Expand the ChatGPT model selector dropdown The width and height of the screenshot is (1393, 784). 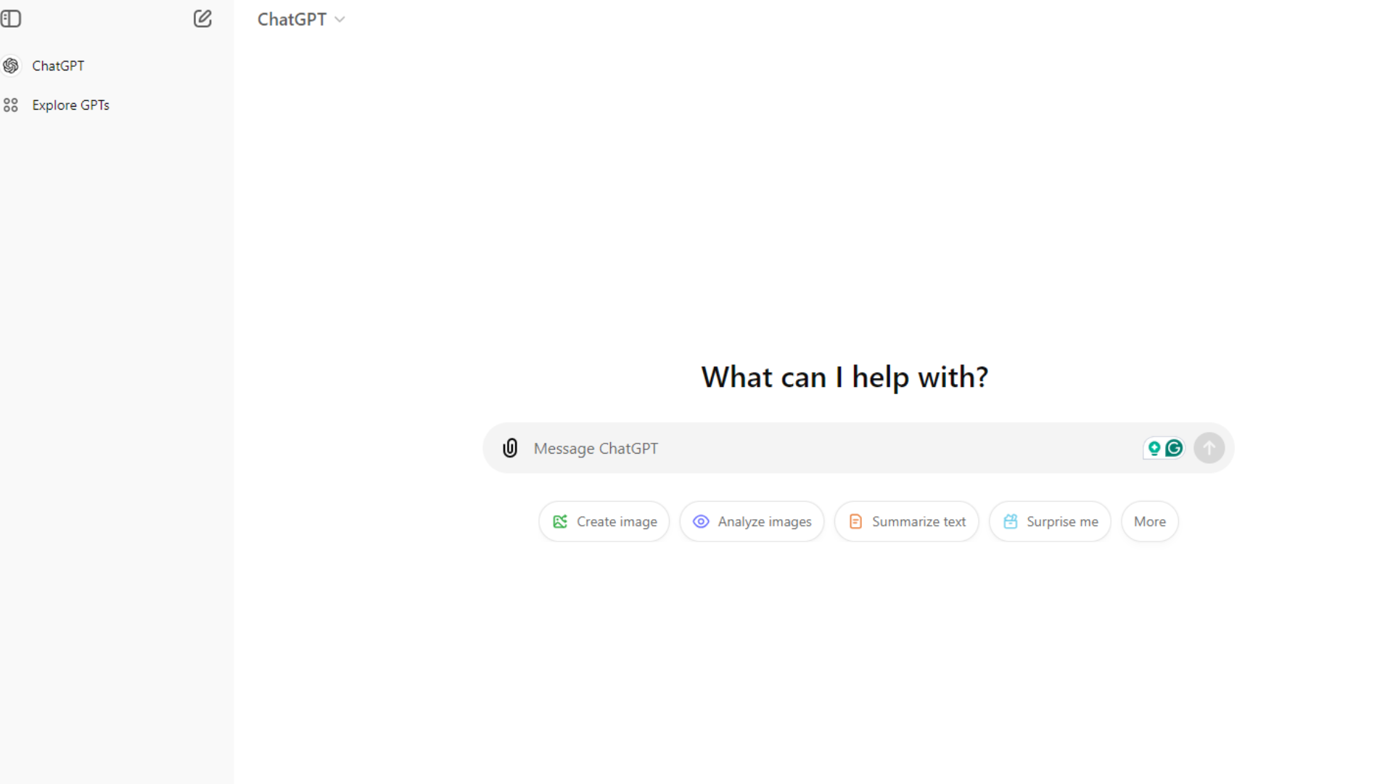click(x=301, y=20)
